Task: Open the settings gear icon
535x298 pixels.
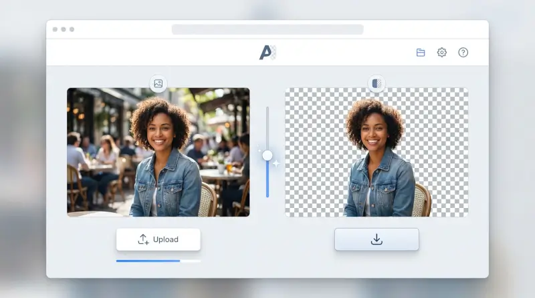Action: pyautogui.click(x=442, y=53)
